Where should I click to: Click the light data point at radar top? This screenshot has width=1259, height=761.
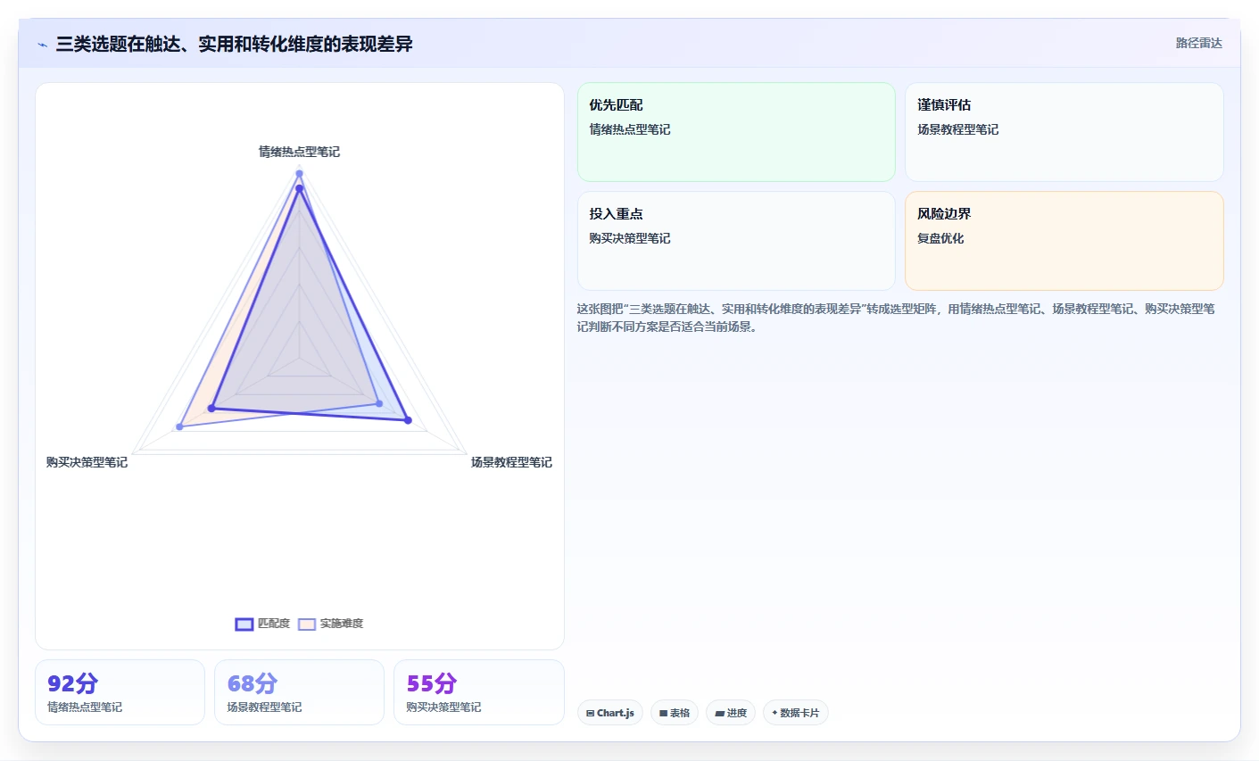tap(300, 173)
